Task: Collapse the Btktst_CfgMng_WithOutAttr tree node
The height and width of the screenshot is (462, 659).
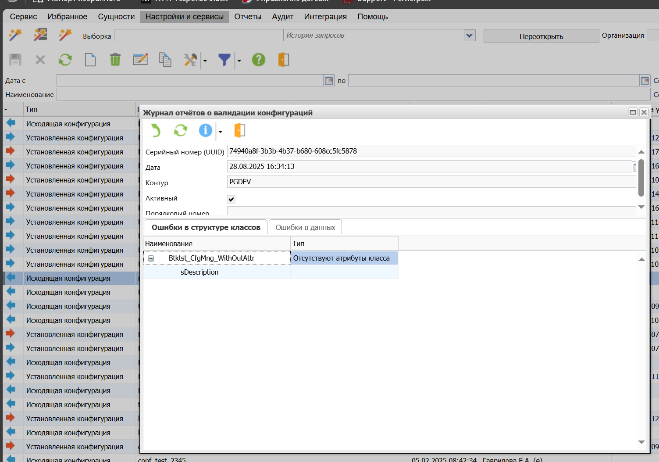Action: click(151, 258)
